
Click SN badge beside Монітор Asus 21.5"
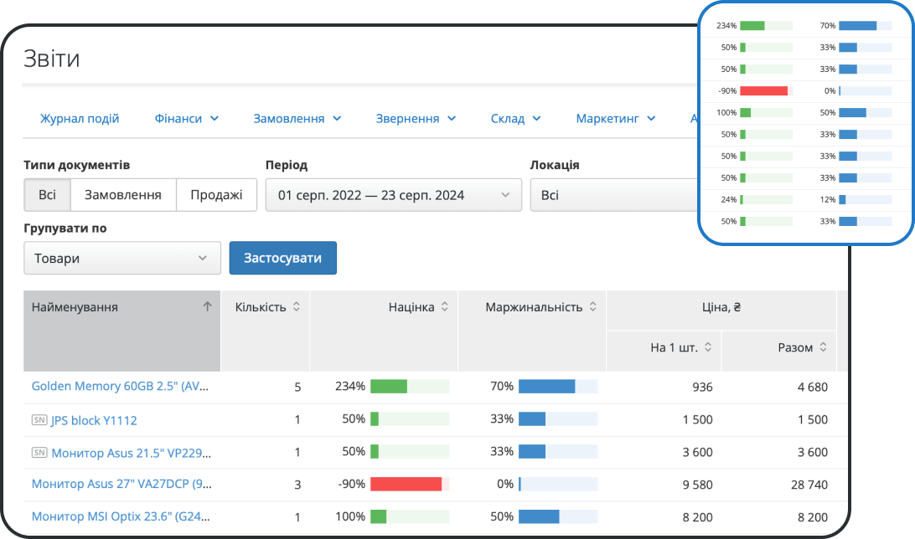pyautogui.click(x=39, y=453)
